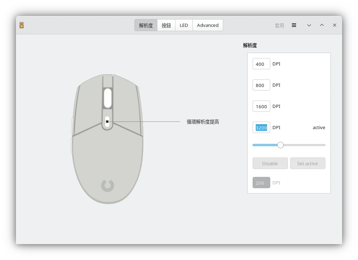
Task: Minimize window with down chevron
Action: [309, 25]
